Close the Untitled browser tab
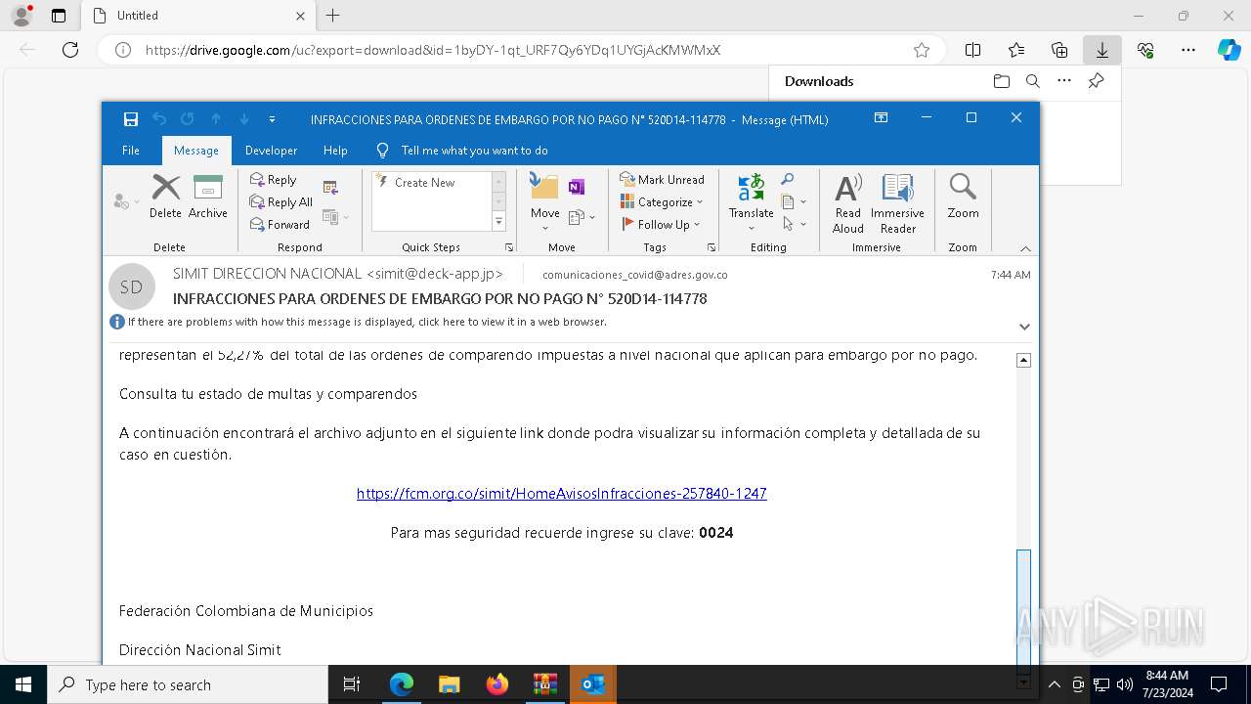Image resolution: width=1251 pixels, height=704 pixels. click(300, 16)
